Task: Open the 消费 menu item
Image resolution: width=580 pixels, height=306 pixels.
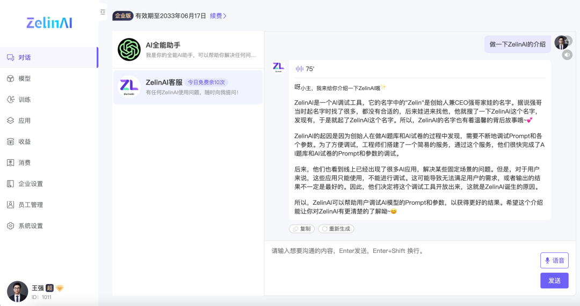Action: [x=49, y=163]
